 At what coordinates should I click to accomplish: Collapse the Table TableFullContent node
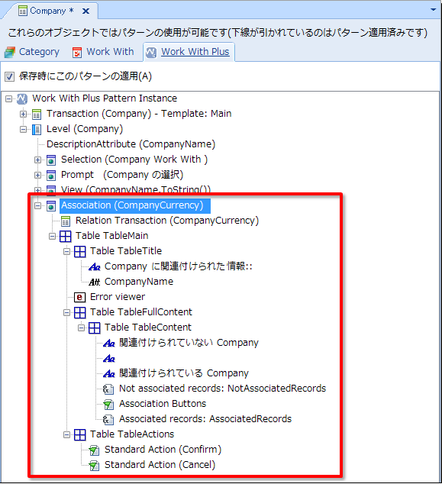pyautogui.click(x=66, y=313)
